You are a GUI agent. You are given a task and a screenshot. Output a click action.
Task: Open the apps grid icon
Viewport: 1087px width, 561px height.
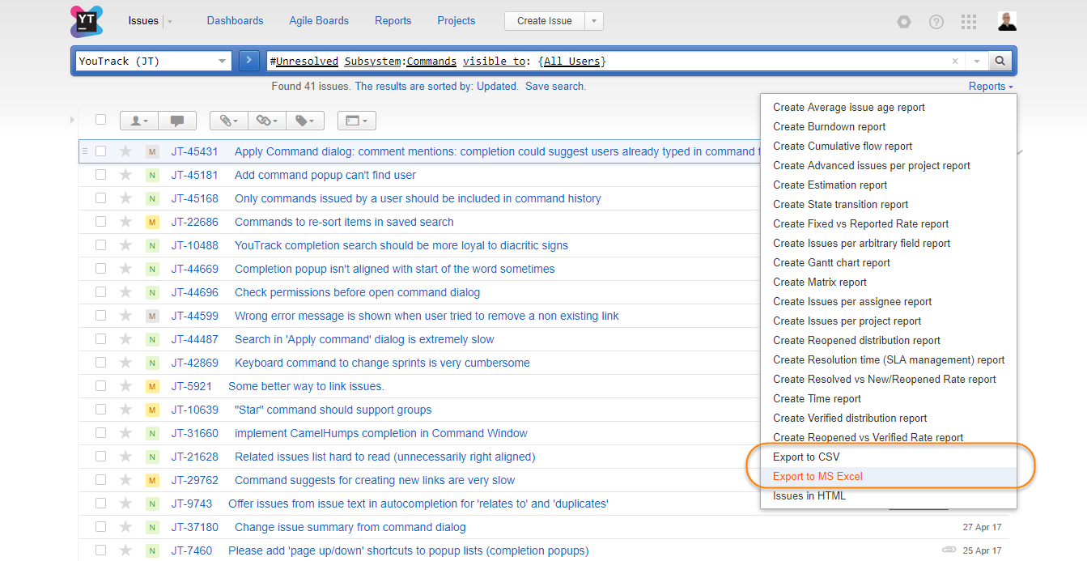[969, 22]
